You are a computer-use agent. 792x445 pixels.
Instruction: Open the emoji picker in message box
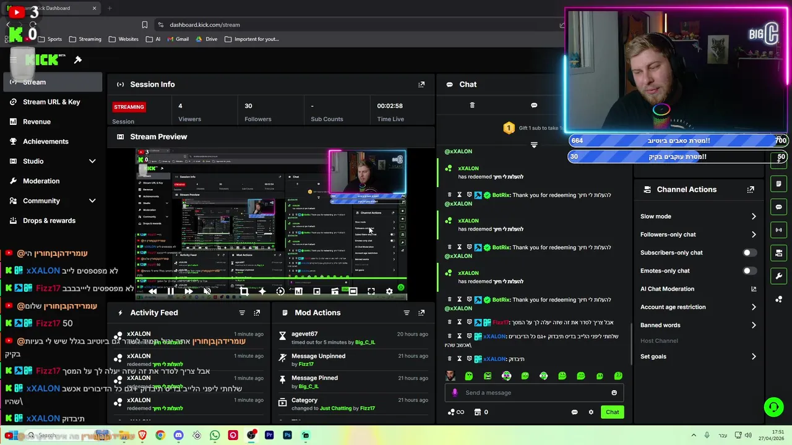[614, 392]
